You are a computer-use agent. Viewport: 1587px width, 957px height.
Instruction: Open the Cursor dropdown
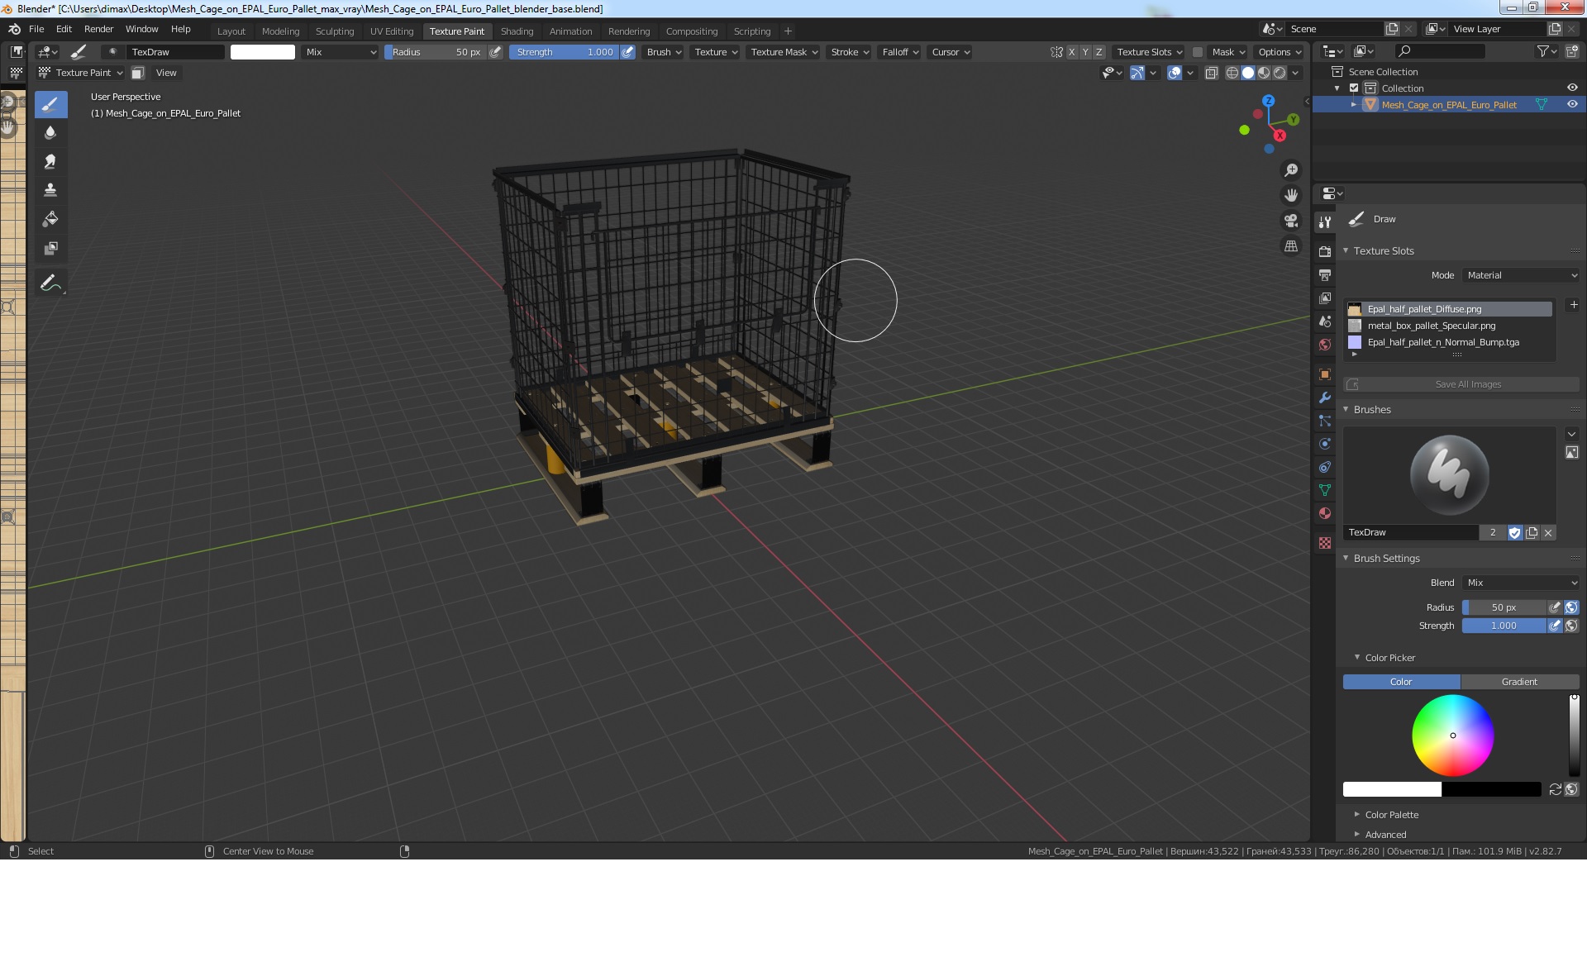(x=950, y=52)
